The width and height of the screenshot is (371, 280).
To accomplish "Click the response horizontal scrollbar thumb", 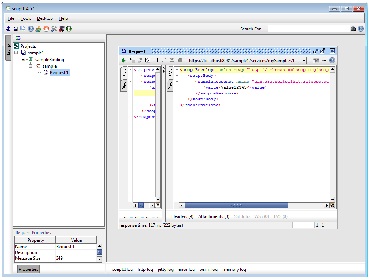I will pos(236,205).
